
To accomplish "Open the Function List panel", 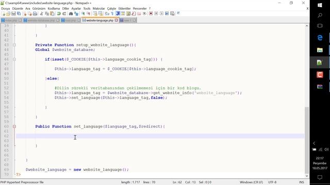I will tap(134, 14).
